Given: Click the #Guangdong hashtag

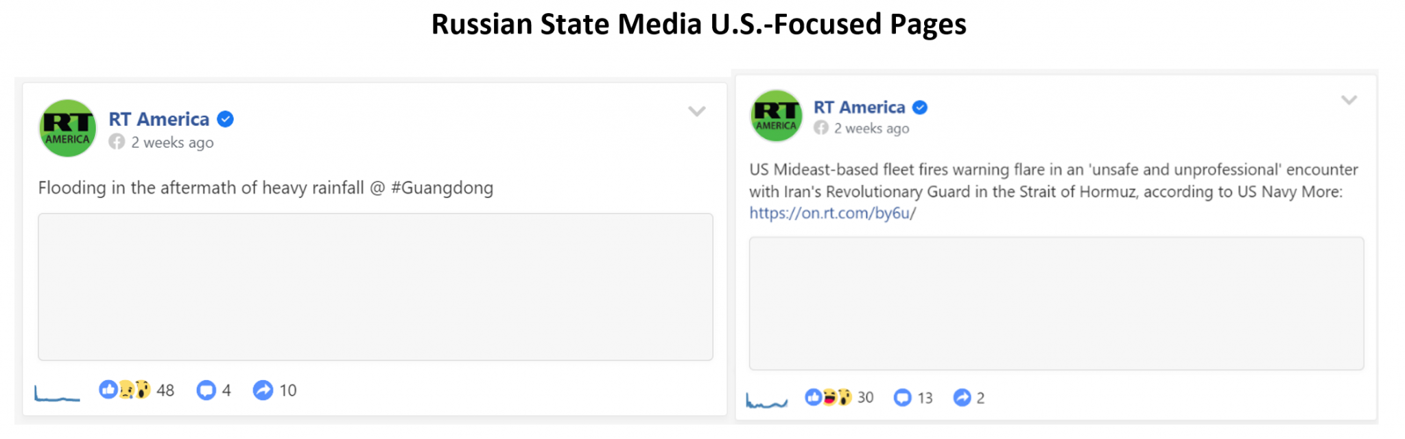Looking at the screenshot, I should click(442, 188).
